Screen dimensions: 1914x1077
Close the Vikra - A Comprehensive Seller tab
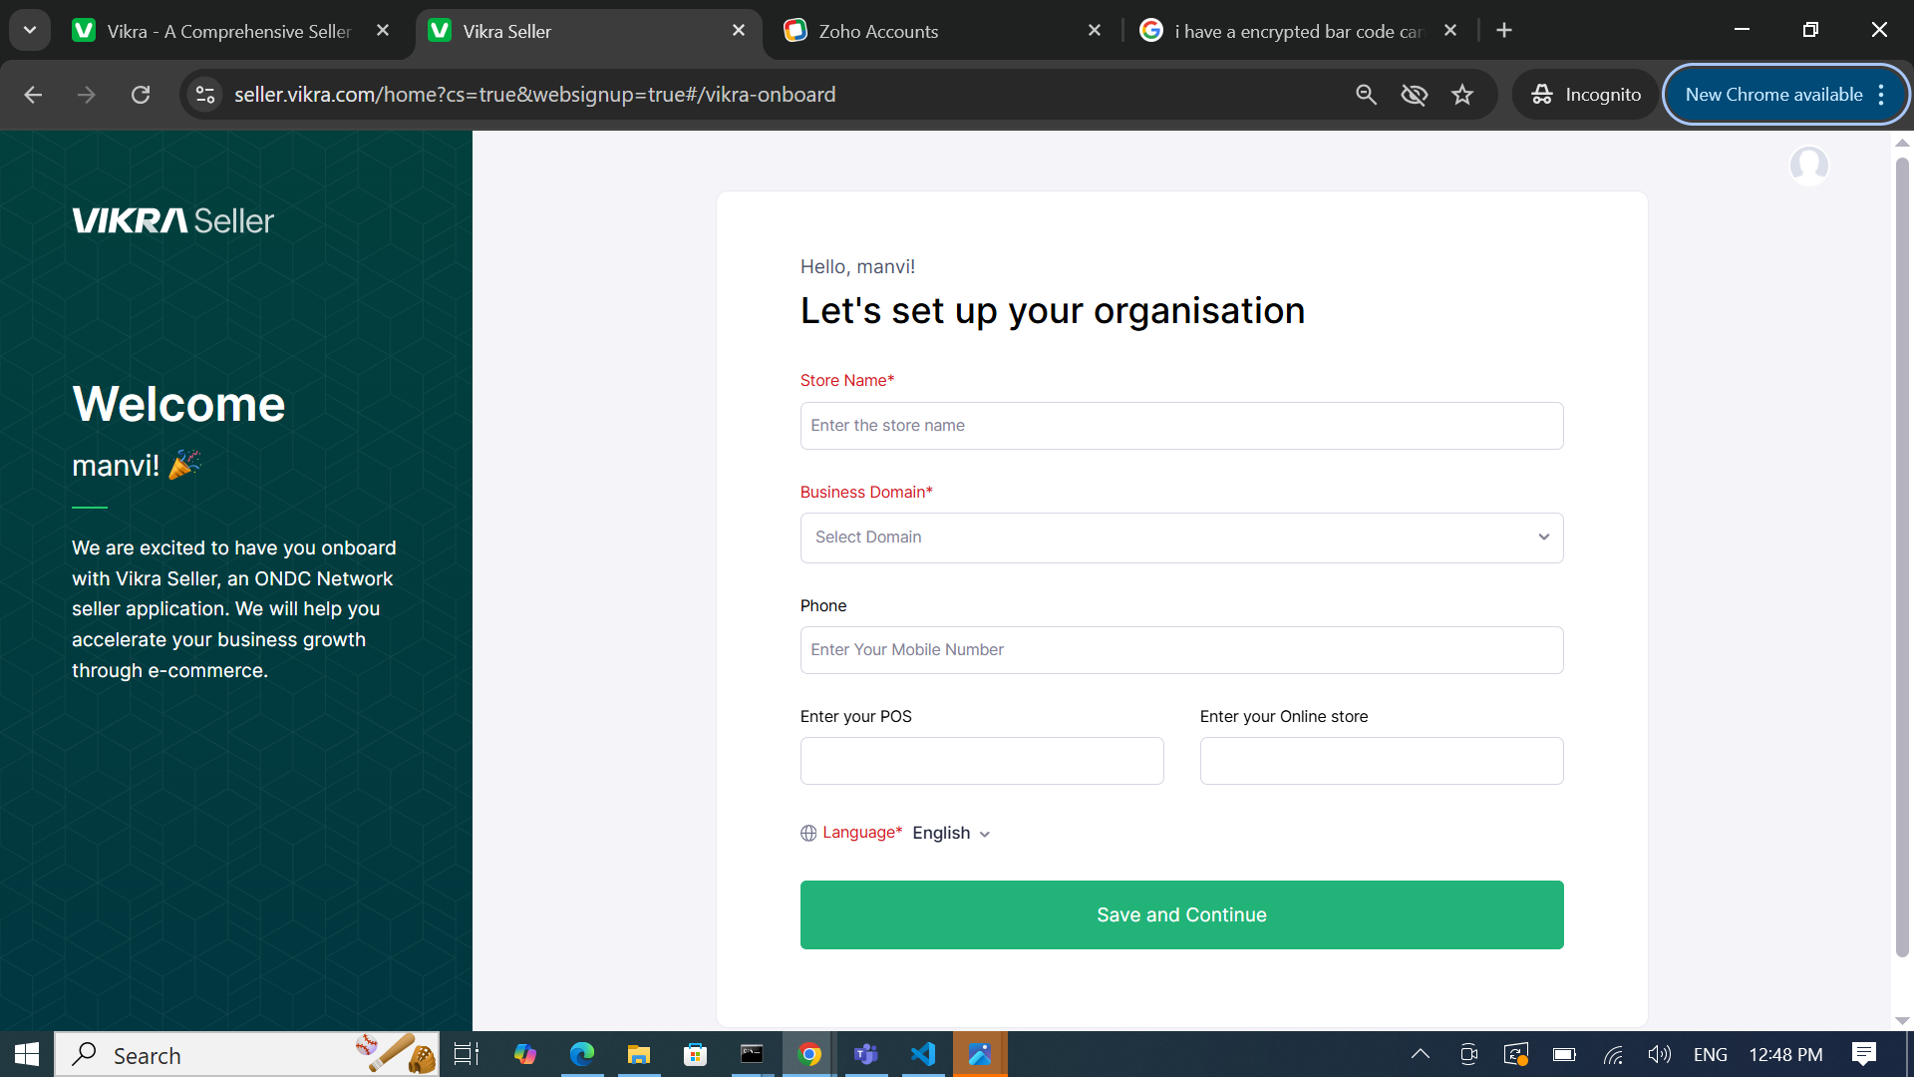pos(383,31)
